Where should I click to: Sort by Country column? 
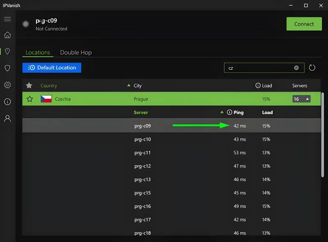(x=48, y=86)
